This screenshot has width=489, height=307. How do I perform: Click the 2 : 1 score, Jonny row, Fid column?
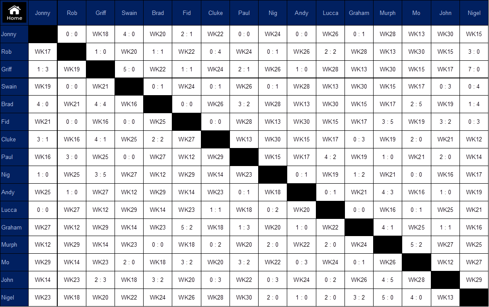tap(186, 34)
